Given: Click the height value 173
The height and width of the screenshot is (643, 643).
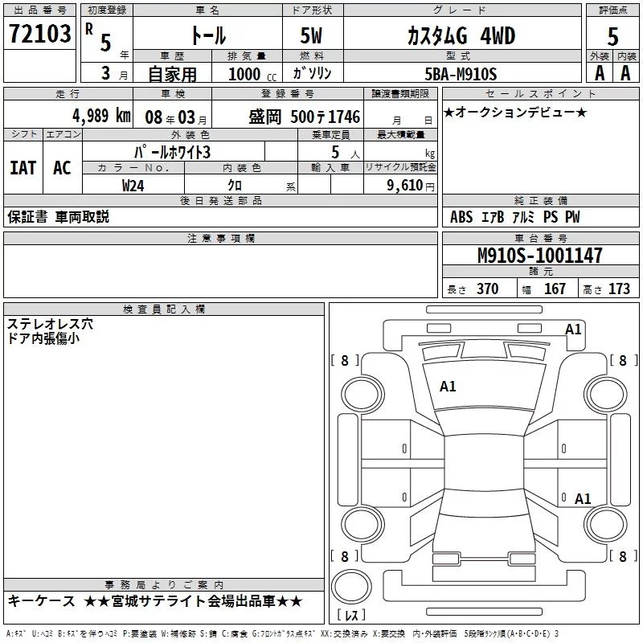Looking at the screenshot, I should click(619, 289).
